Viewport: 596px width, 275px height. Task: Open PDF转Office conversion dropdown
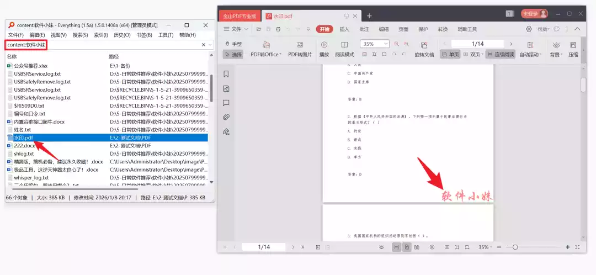[266, 50]
